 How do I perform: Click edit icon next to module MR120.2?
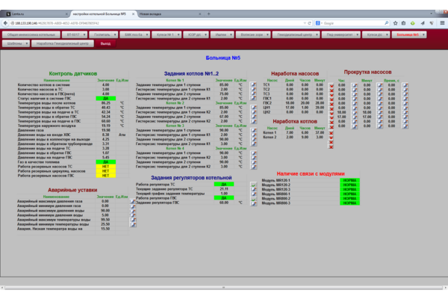(254, 185)
